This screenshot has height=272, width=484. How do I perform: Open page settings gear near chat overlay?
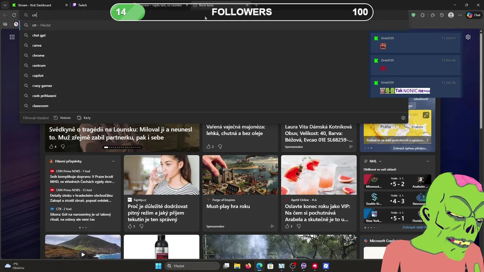pyautogui.click(x=468, y=37)
